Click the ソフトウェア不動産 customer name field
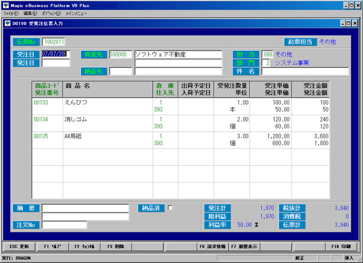The width and height of the screenshot is (363, 263). point(178,54)
